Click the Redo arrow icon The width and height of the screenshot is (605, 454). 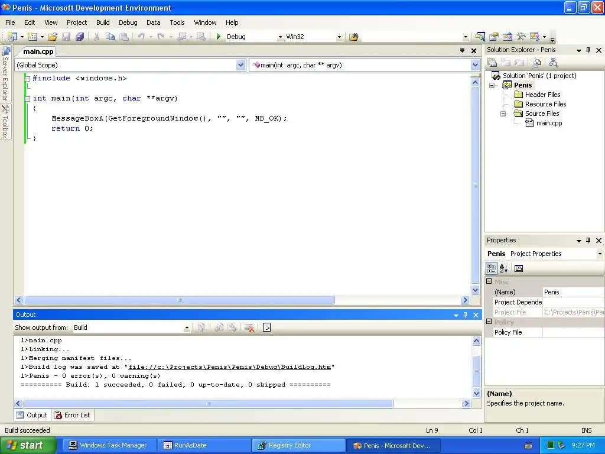pos(161,37)
